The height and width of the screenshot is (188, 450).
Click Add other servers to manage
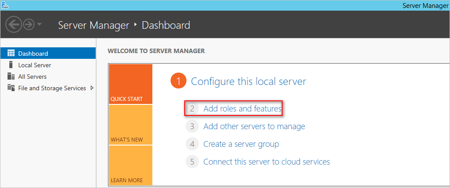[254, 127]
